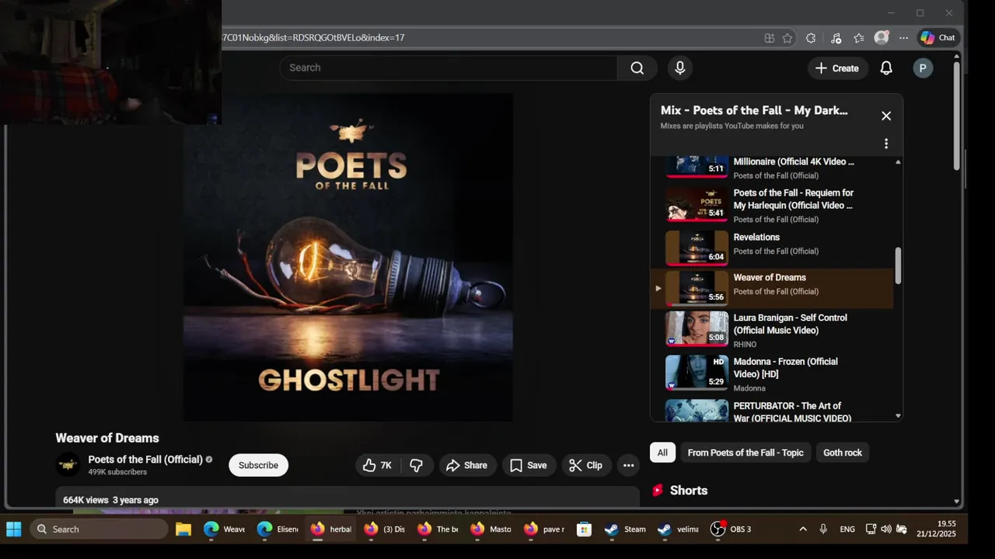Click the Ghostlight album art video player
The width and height of the screenshot is (995, 559).
[347, 257]
